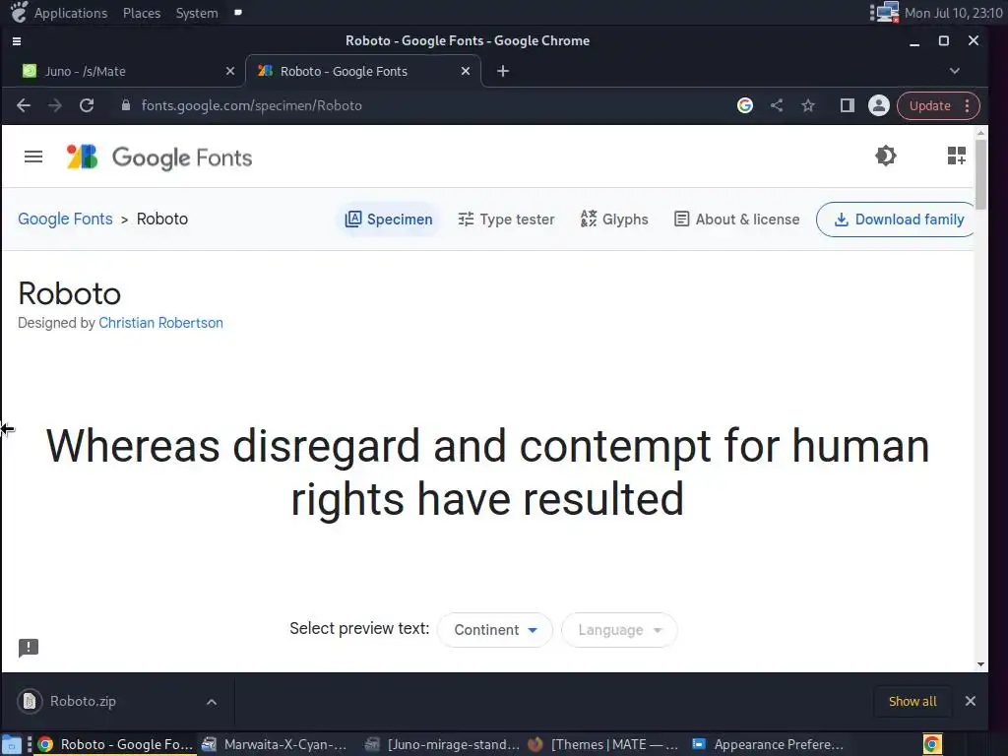Open the Places menu
The image size is (1008, 756).
pos(142,13)
